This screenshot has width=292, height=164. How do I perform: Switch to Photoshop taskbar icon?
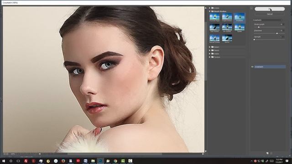pyautogui.click(x=100, y=161)
